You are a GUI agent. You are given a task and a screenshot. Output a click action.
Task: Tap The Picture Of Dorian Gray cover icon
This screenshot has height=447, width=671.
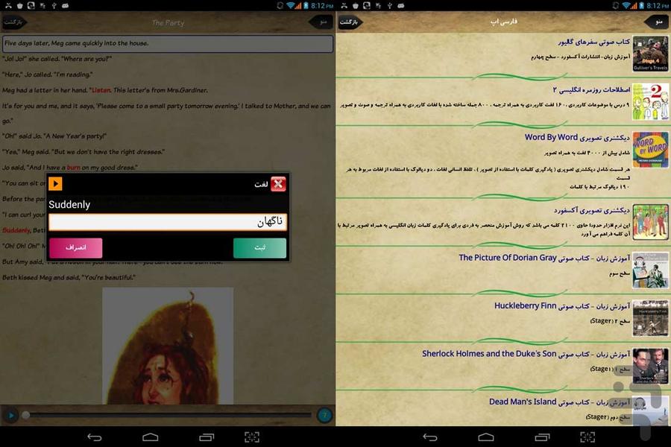point(650,270)
